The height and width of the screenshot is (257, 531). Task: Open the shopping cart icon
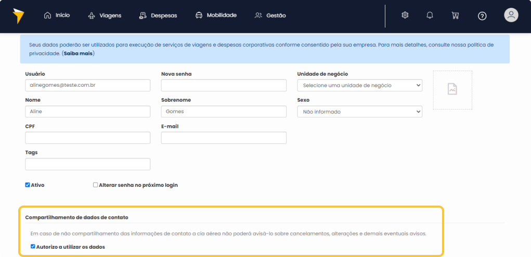456,16
